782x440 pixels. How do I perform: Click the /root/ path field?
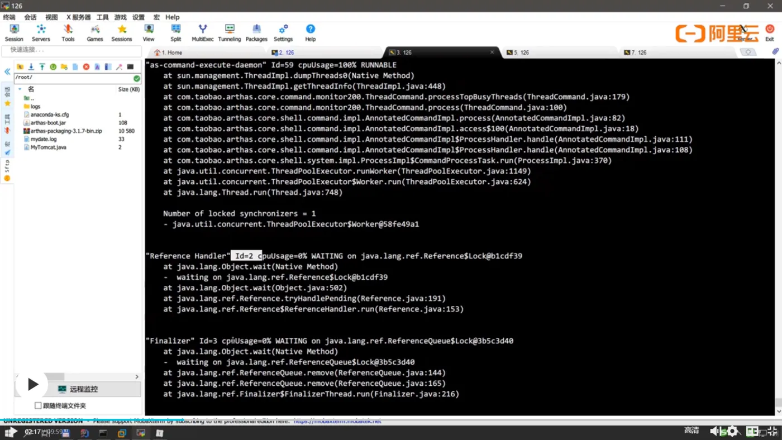(78, 78)
